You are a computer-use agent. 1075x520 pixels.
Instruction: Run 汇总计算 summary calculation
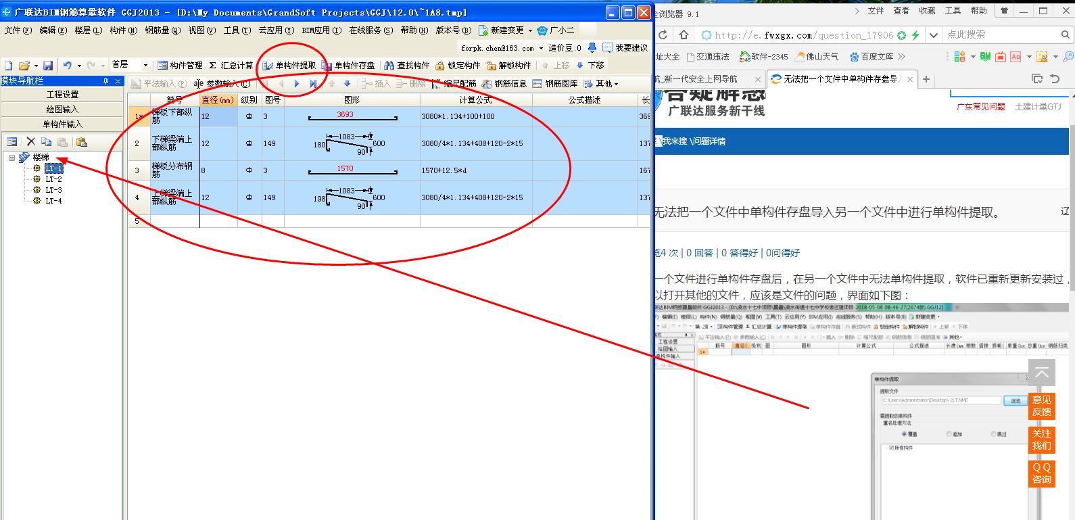point(231,66)
